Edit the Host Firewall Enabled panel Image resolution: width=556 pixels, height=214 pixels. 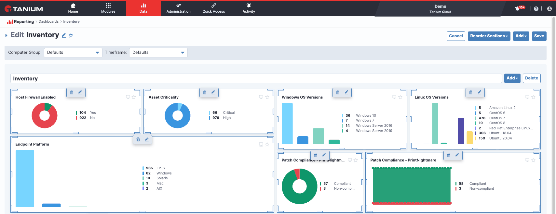[x=80, y=92]
